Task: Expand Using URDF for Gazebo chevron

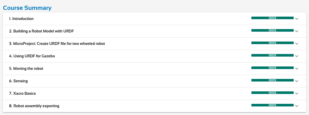Action: coord(297,56)
